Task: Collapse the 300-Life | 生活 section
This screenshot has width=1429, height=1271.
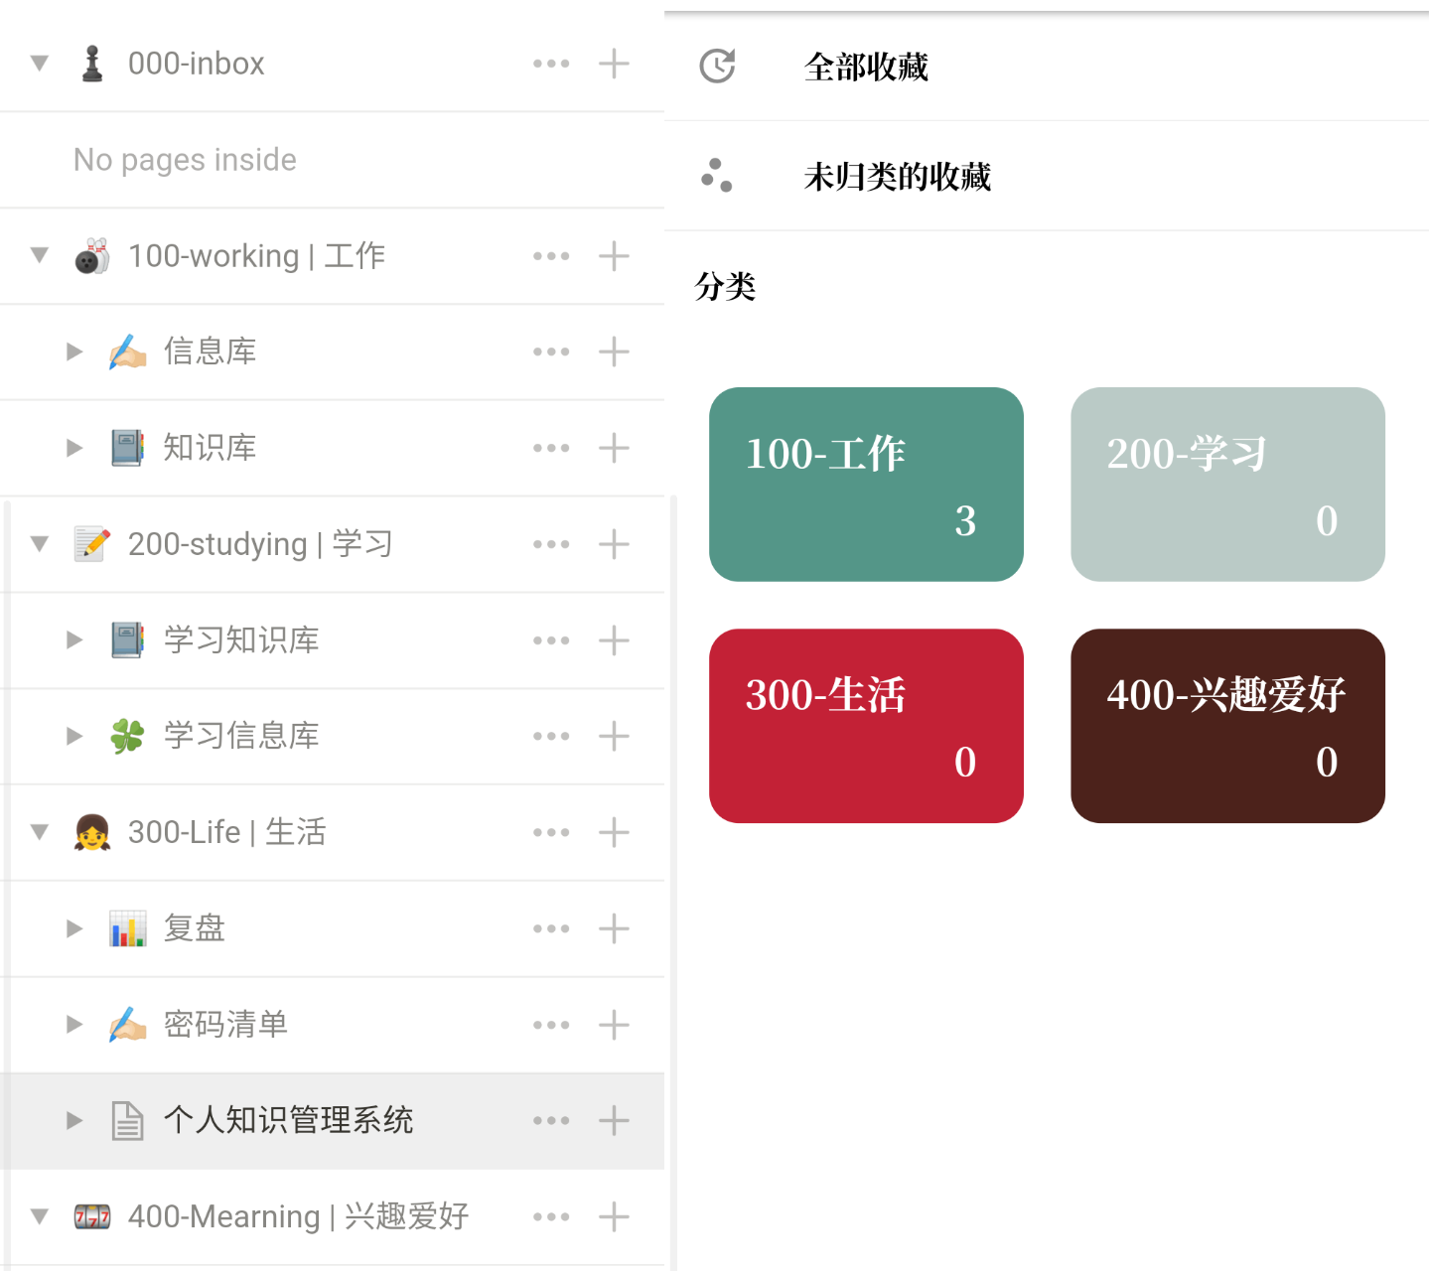Action: point(40,832)
